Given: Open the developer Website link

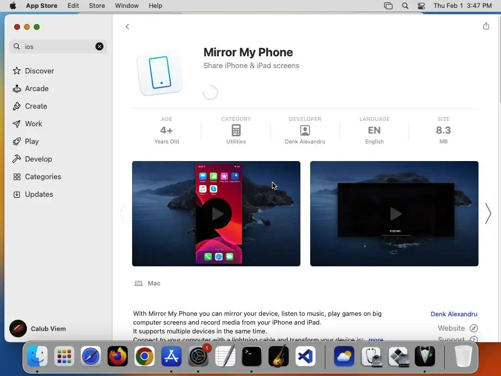Looking at the screenshot, I should [x=457, y=328].
